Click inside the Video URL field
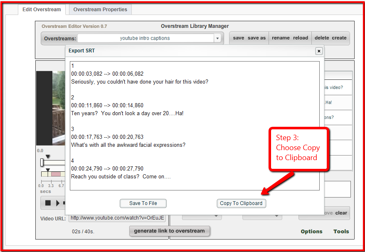This screenshot has width=365, height=252. [117, 218]
